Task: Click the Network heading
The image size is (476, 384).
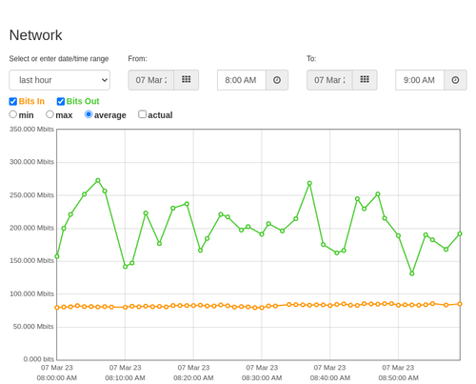Action: click(35, 35)
